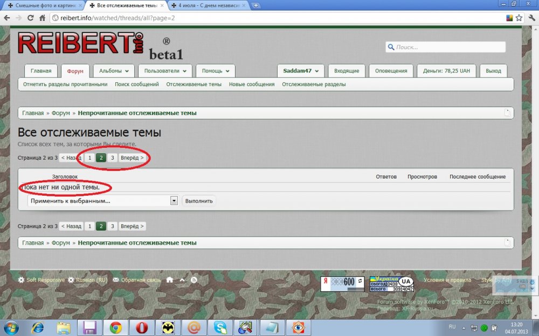The image size is (539, 336).
Task: Open Skype from the taskbar
Action: click(220, 327)
